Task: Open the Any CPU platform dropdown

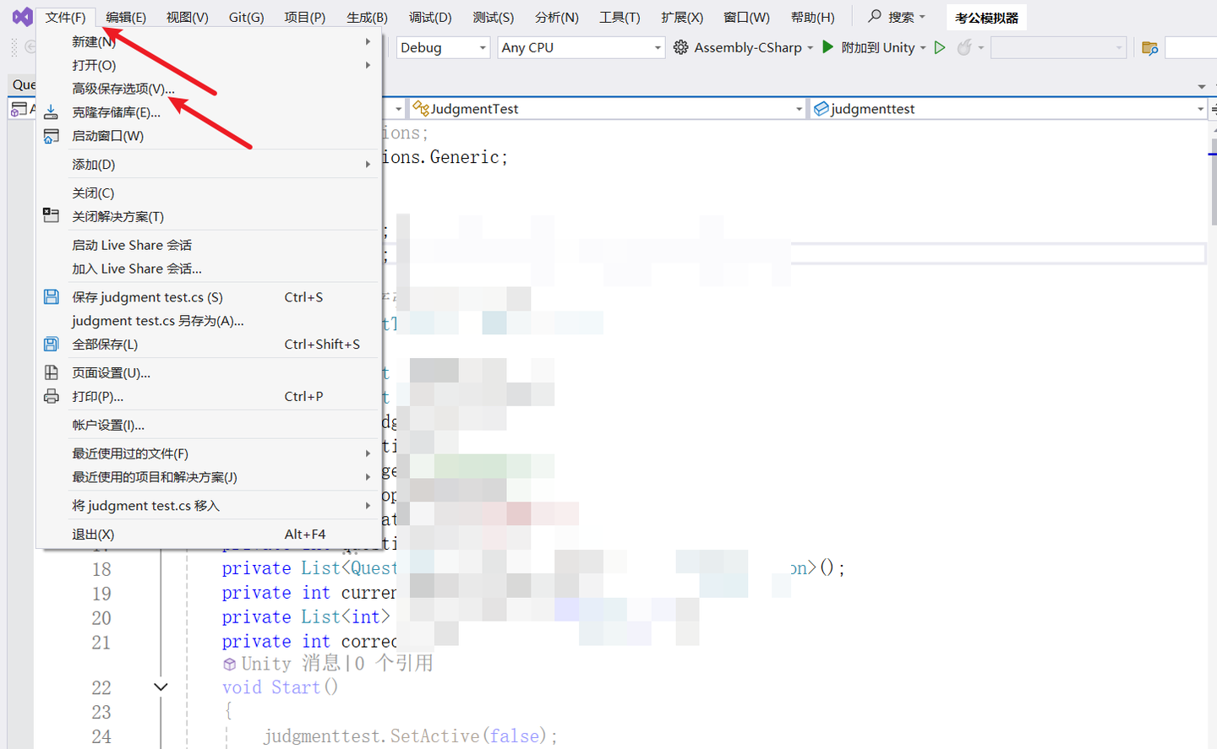Action: pos(581,48)
